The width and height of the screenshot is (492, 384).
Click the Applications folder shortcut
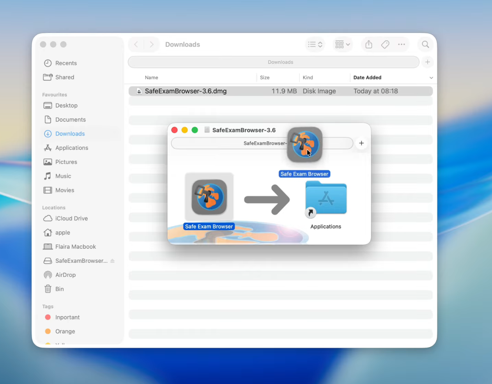(326, 198)
